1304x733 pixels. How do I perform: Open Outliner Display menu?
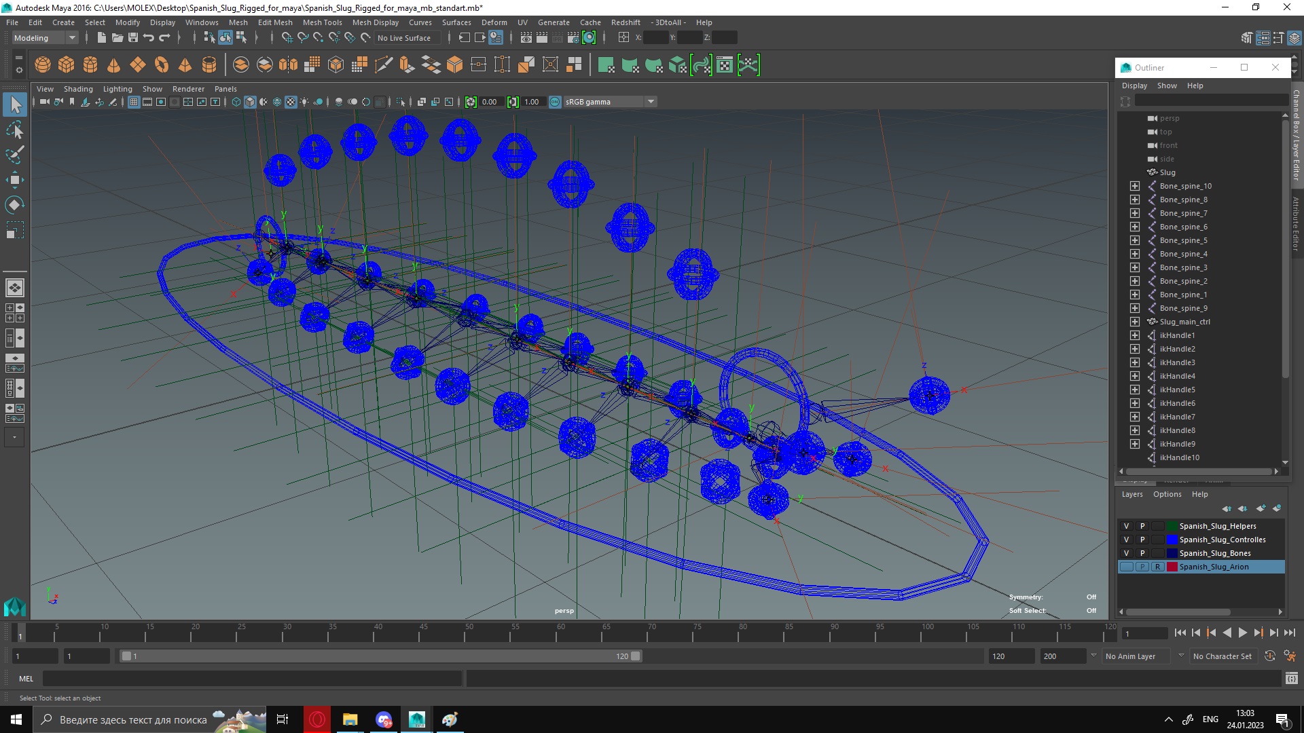tap(1134, 86)
